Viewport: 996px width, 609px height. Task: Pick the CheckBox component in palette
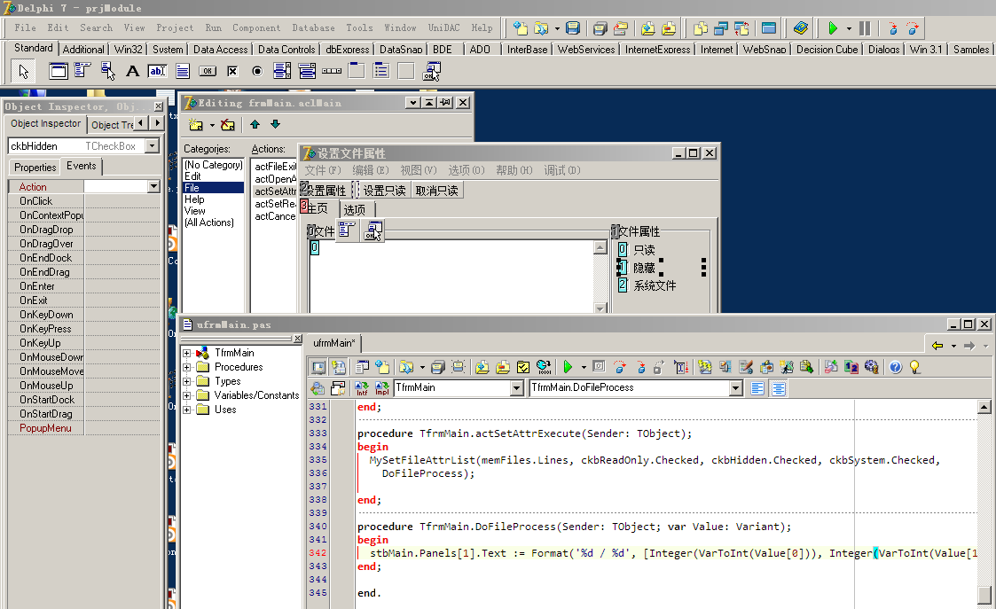pos(232,71)
